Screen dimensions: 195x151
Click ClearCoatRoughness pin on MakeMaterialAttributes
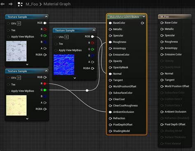pos(110,106)
